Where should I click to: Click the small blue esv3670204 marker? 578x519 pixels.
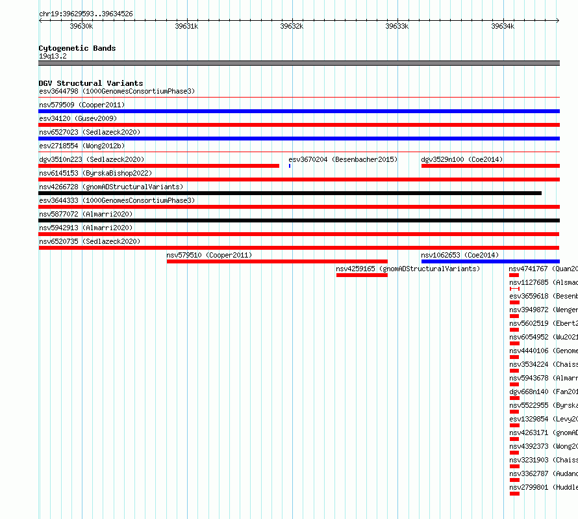(290, 166)
